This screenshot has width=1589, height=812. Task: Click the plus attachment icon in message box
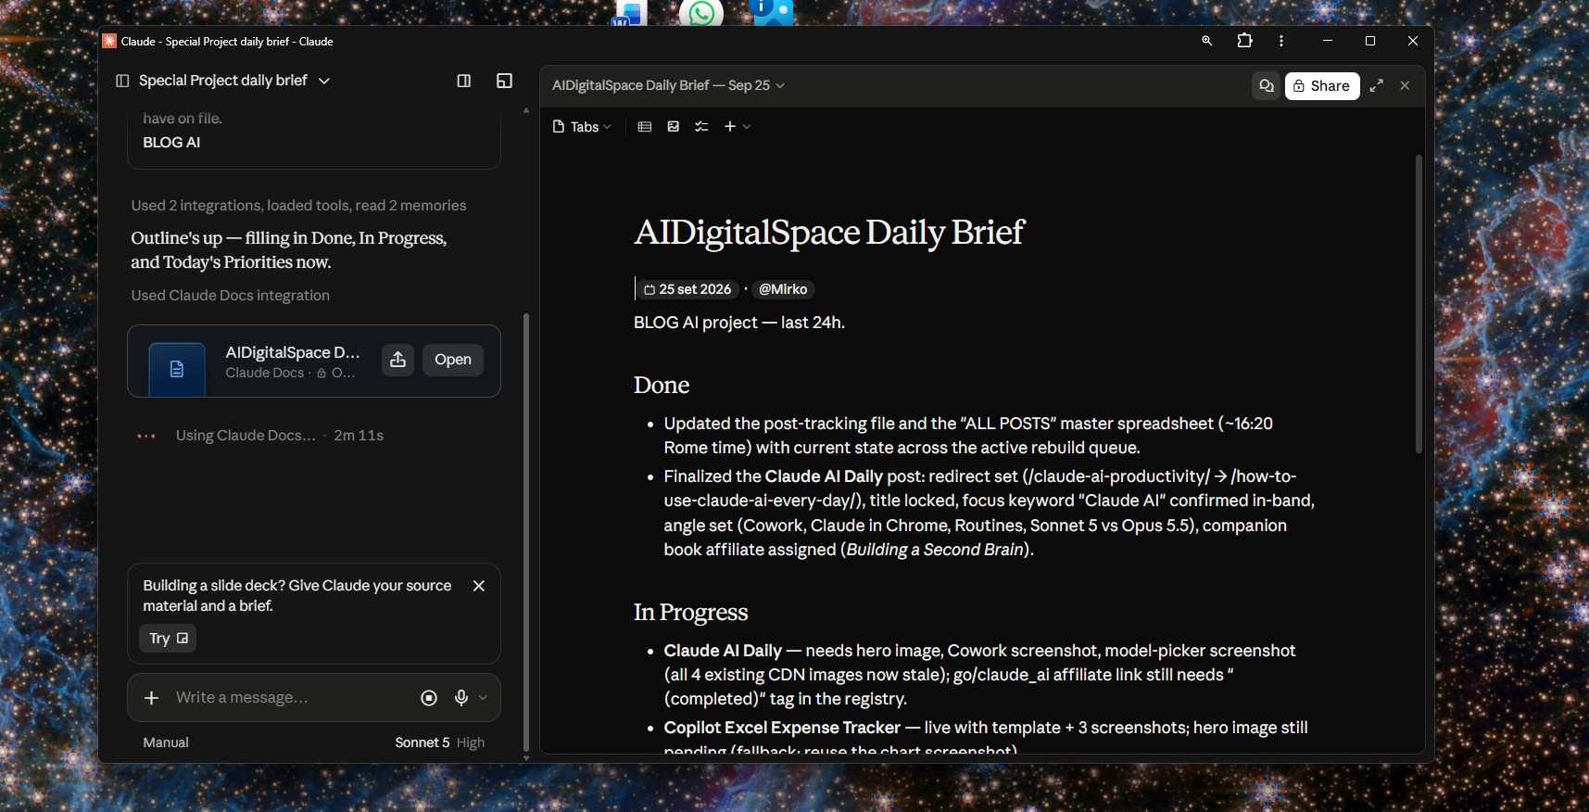[152, 698]
